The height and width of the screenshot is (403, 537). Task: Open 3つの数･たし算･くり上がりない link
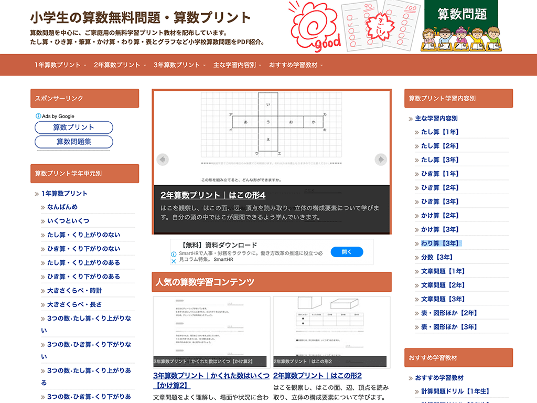(86, 324)
